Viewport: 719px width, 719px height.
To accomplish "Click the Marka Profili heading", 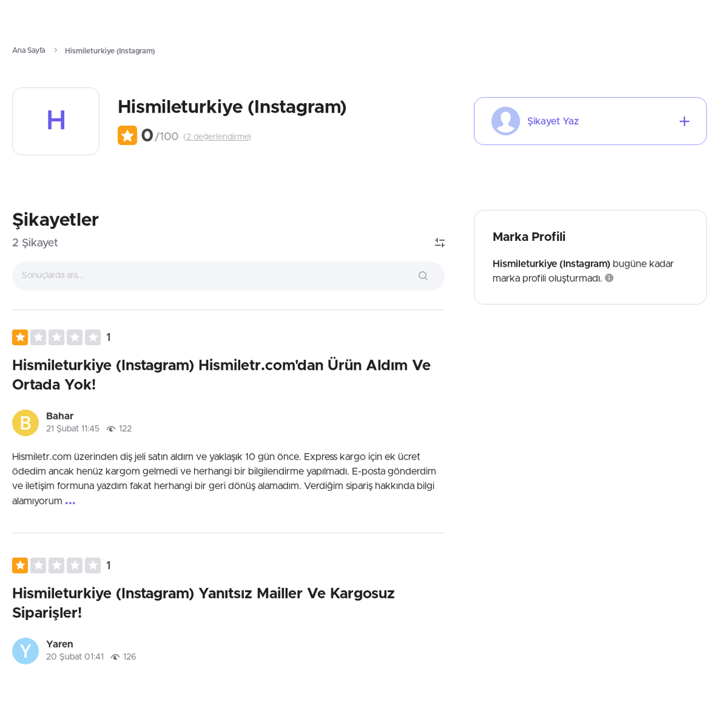I will pyautogui.click(x=529, y=237).
